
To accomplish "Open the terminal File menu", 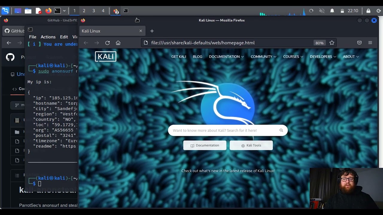I will coord(33,37).
